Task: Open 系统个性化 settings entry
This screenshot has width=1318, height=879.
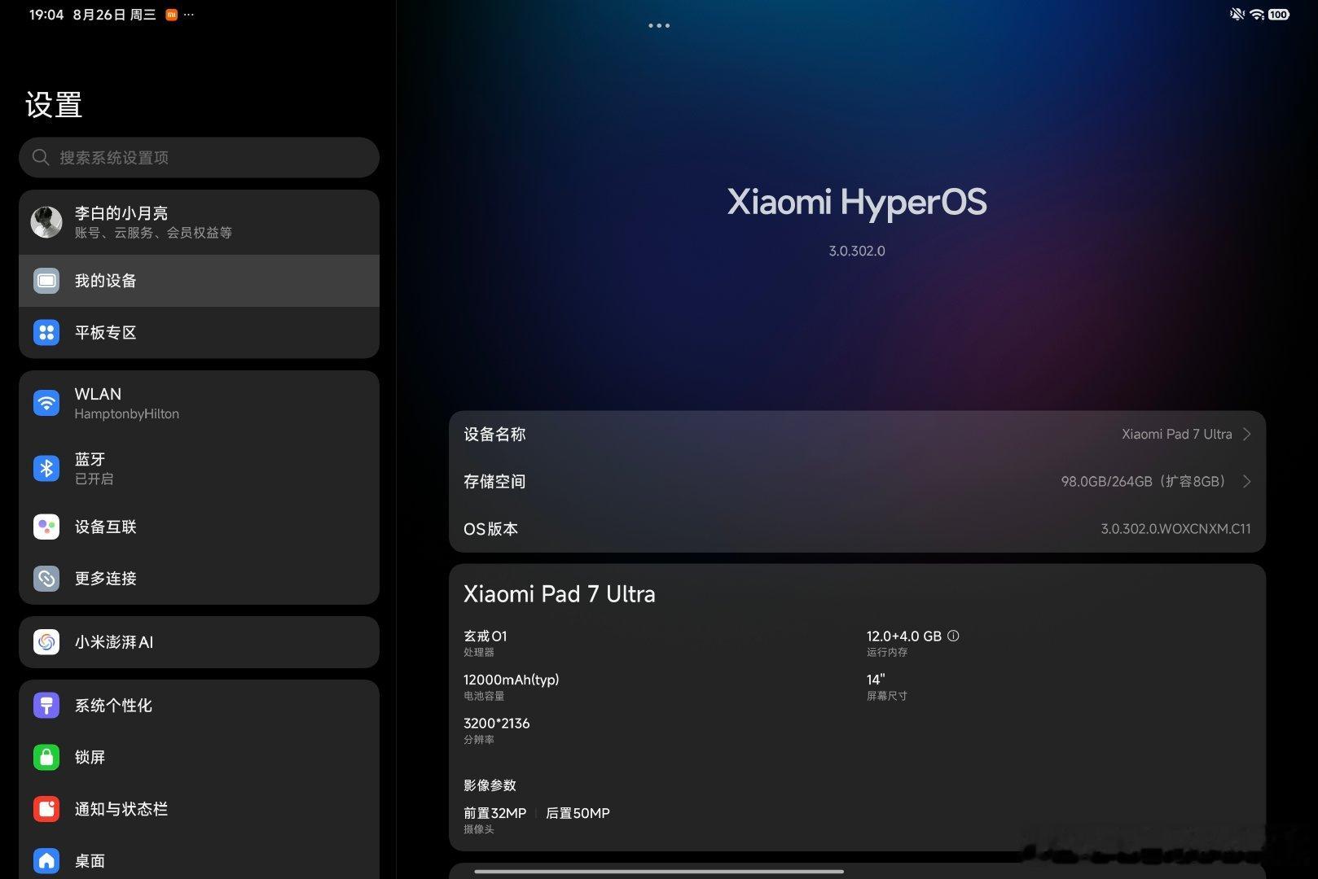Action: tap(199, 706)
